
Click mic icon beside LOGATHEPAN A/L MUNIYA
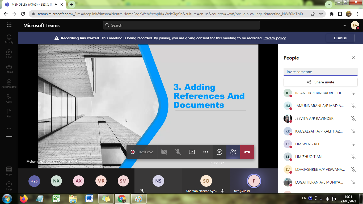pyautogui.click(x=353, y=182)
